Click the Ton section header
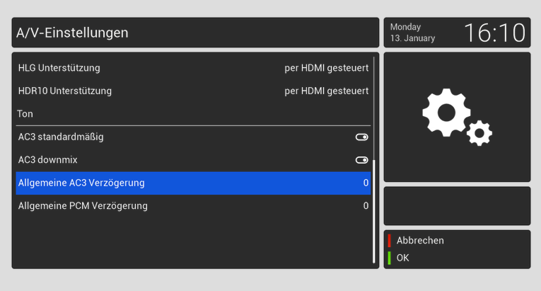 click(x=26, y=113)
